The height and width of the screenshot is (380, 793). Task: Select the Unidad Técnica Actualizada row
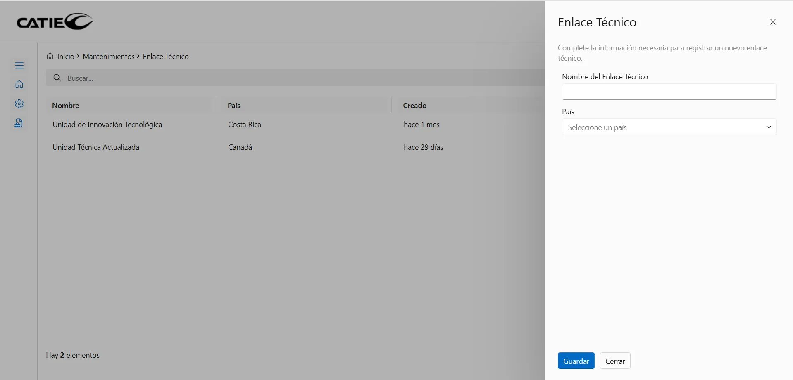pos(96,147)
